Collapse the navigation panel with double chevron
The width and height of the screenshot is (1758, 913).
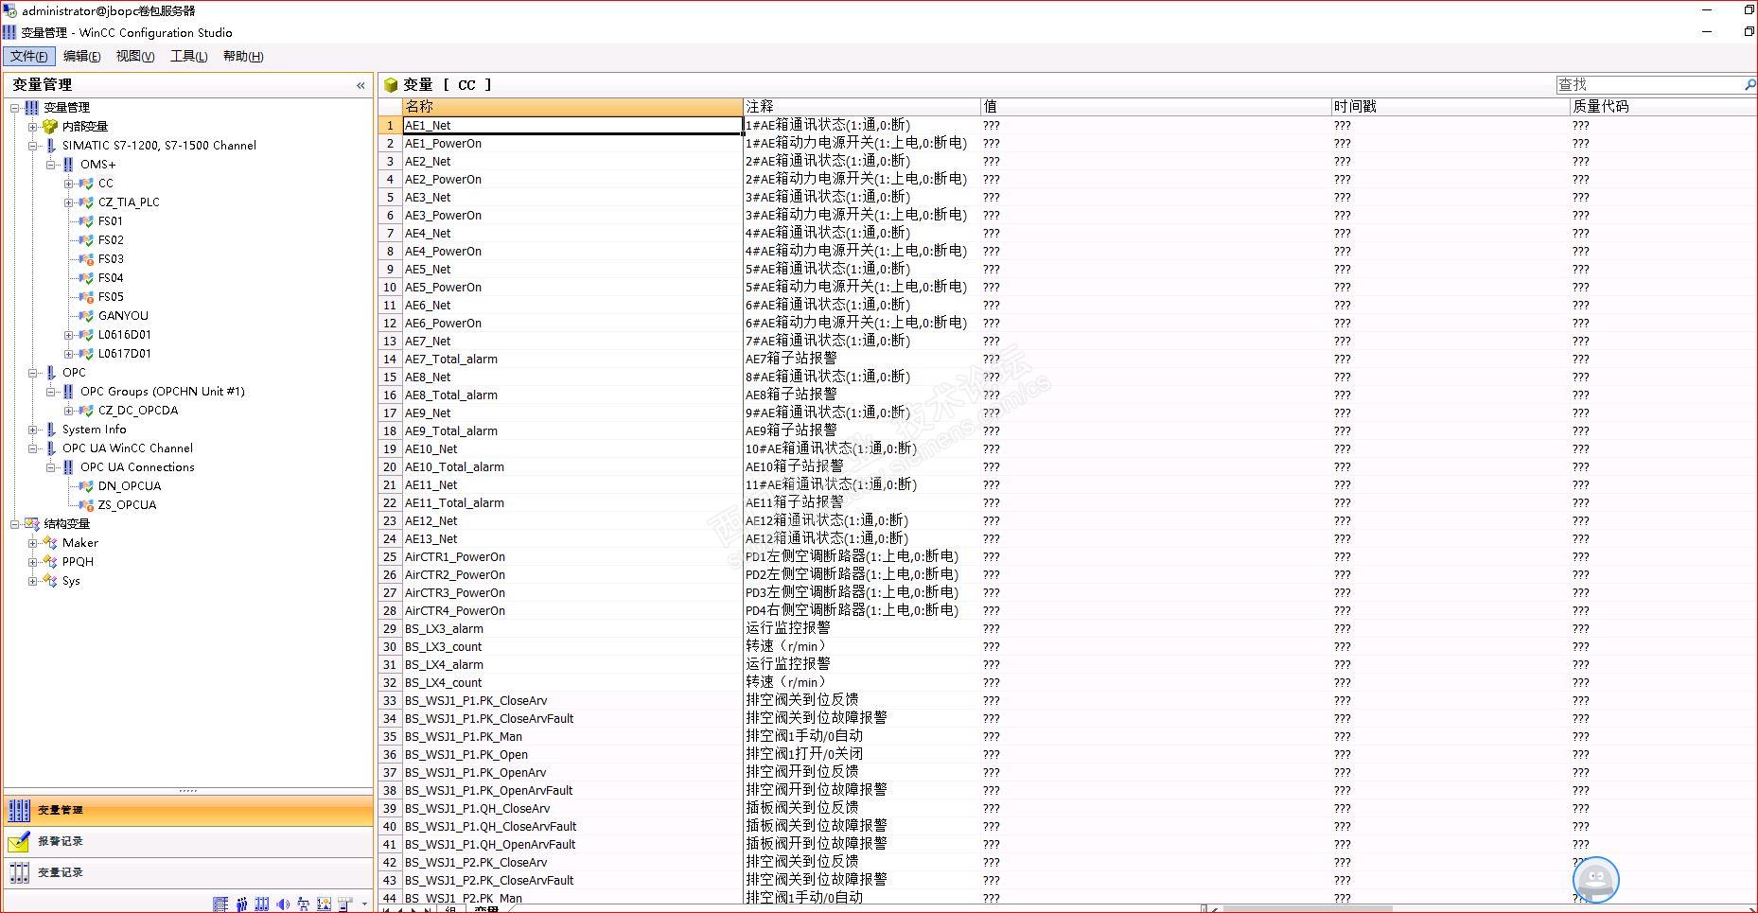[x=360, y=85]
